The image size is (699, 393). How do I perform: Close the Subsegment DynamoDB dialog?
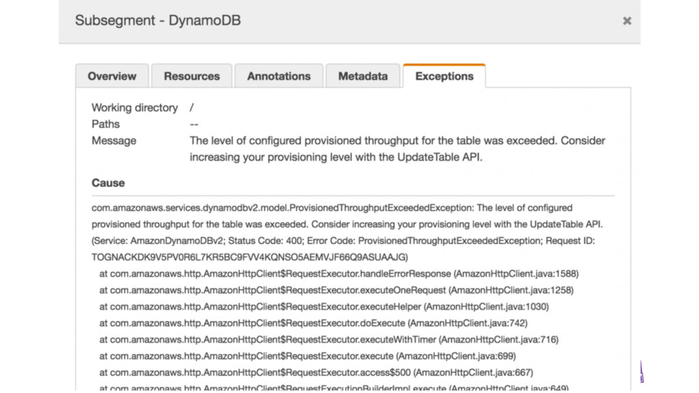click(x=627, y=21)
